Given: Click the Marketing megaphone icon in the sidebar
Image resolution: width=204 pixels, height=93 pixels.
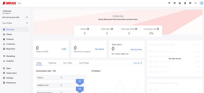Looking at the screenshot, I should pos(4,56).
